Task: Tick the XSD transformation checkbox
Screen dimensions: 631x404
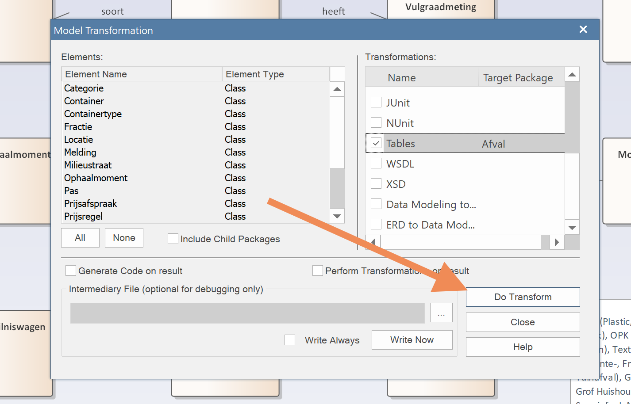Action: pyautogui.click(x=376, y=184)
